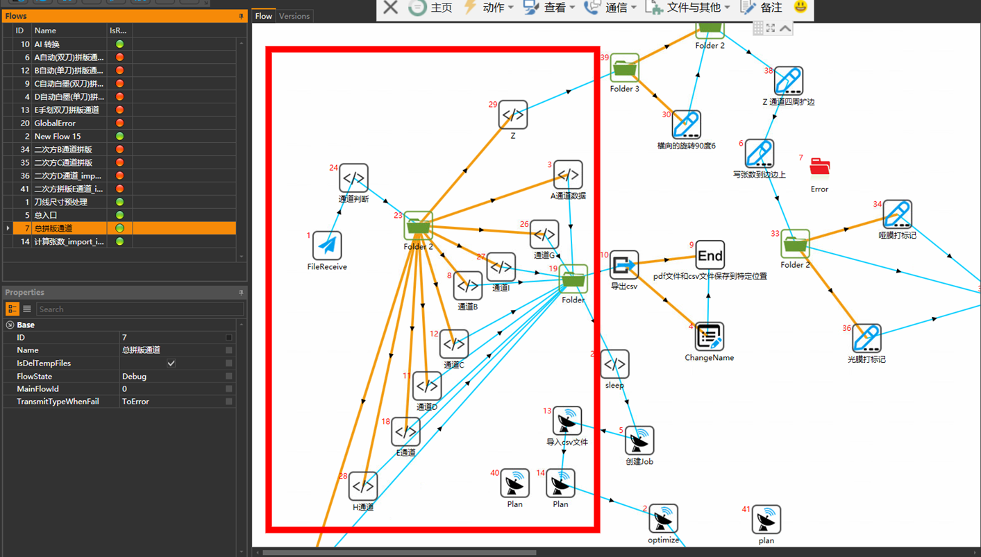Image resolution: width=981 pixels, height=557 pixels.
Task: Select the Z通道四周扩边 edit node
Action: coord(788,80)
